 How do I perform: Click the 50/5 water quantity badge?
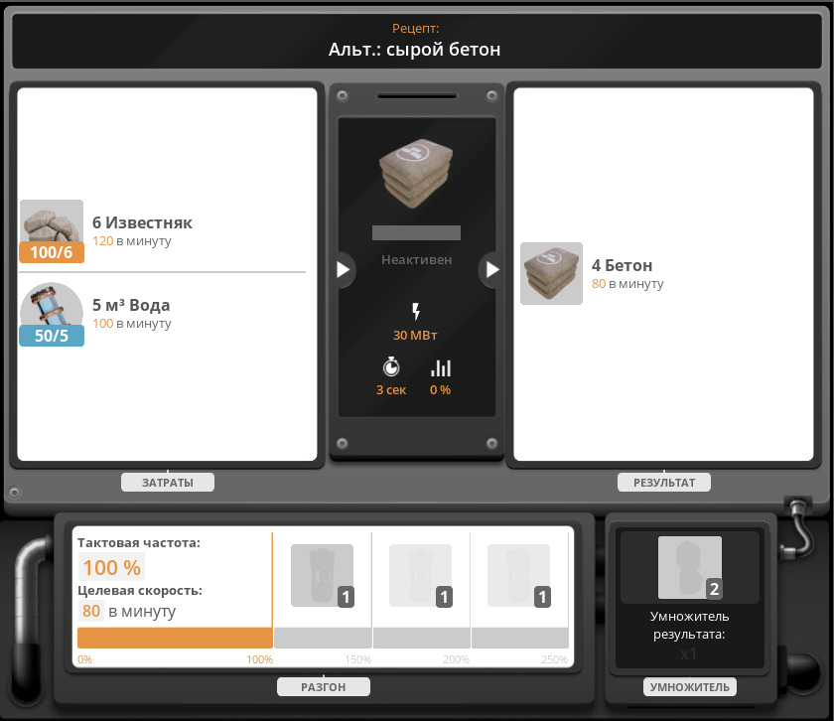tap(52, 336)
